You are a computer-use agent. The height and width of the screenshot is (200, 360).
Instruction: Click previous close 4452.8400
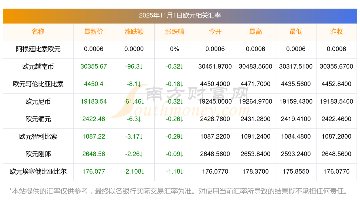click(336, 84)
